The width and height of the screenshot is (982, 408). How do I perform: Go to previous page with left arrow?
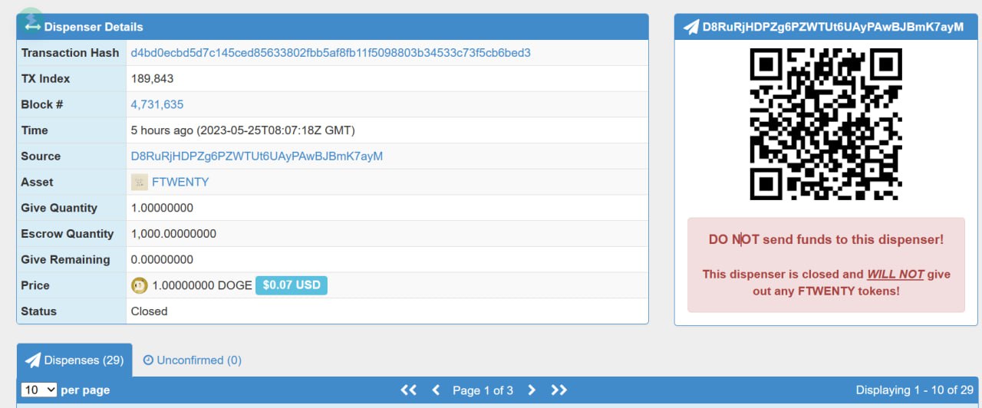436,390
